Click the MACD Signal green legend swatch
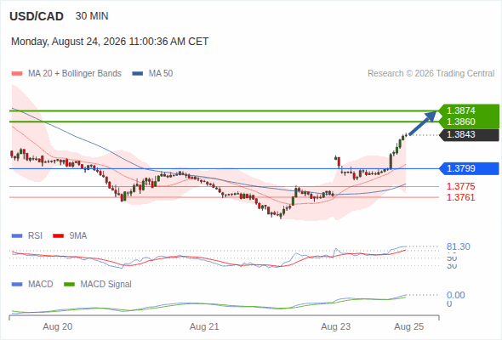Viewport: 502px width, 340px height. [69, 285]
